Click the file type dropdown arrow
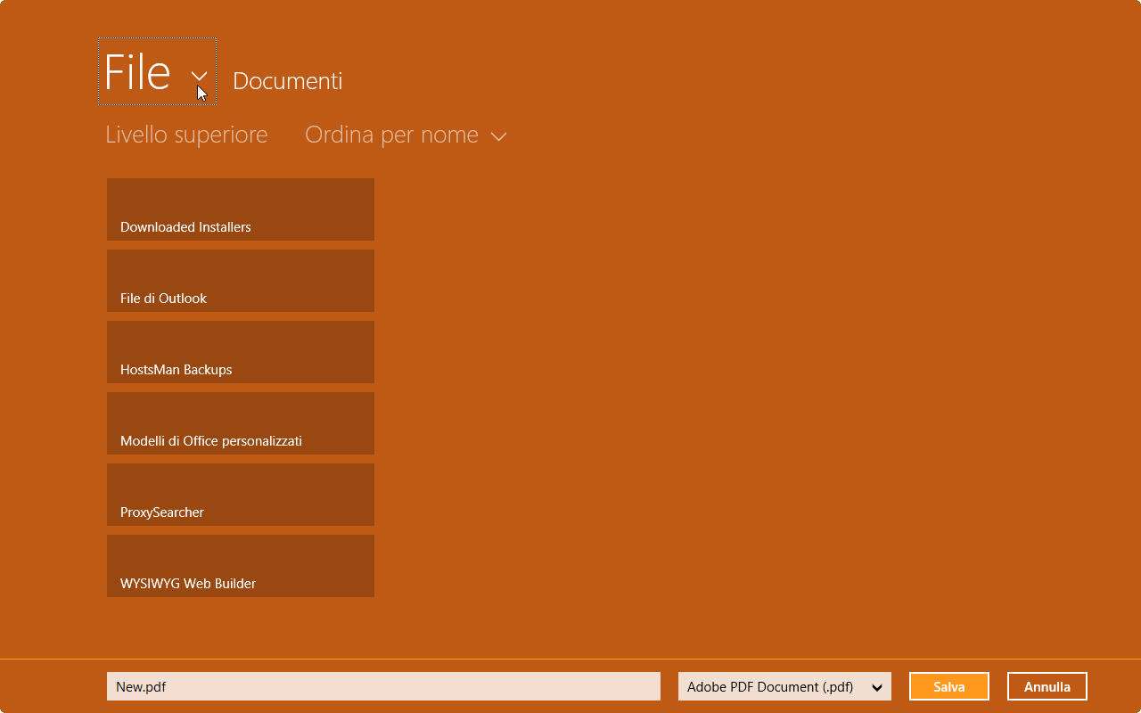This screenshot has height=713, width=1141. [877, 687]
